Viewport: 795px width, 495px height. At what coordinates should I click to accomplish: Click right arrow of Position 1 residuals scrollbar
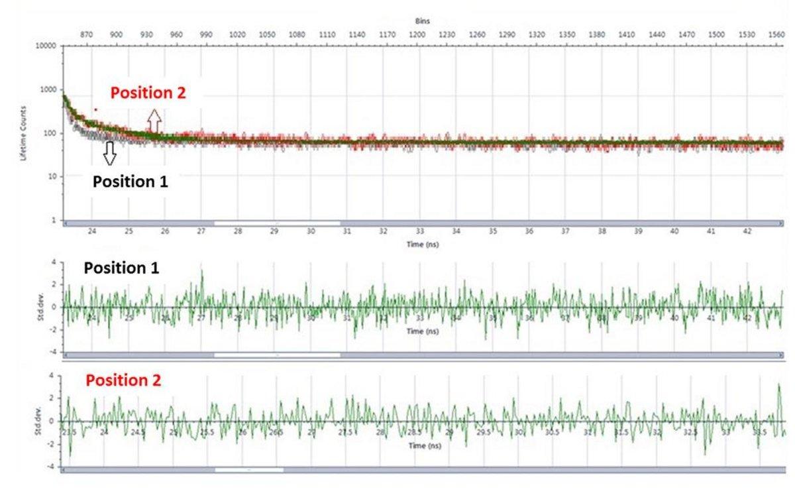tap(780, 355)
